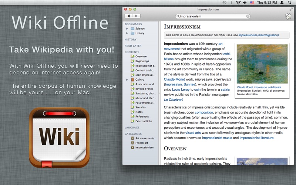Image resolution: width=296 pixels, height=185 pixels.
Task: Click the Music and liter... section icon
Action: coord(132,98)
